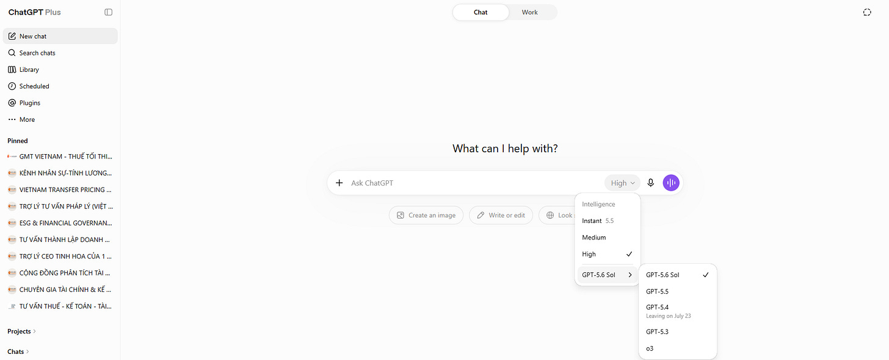889x360 pixels.
Task: Click the New chat pencil icon
Action: 12,37
